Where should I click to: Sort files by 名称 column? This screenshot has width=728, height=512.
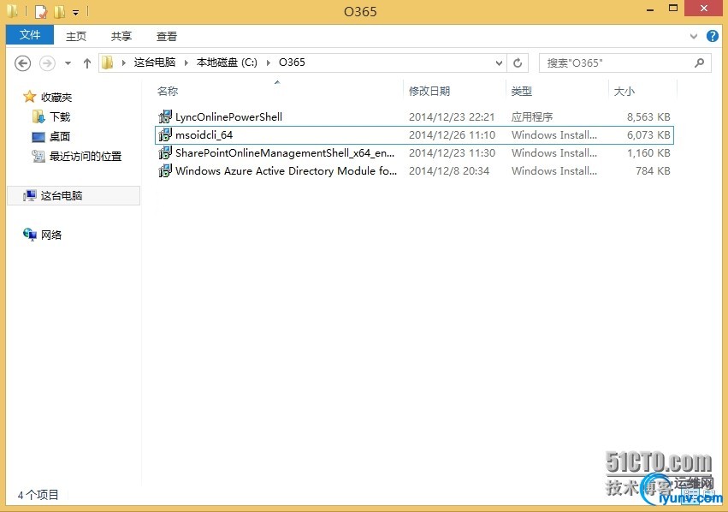coord(168,91)
